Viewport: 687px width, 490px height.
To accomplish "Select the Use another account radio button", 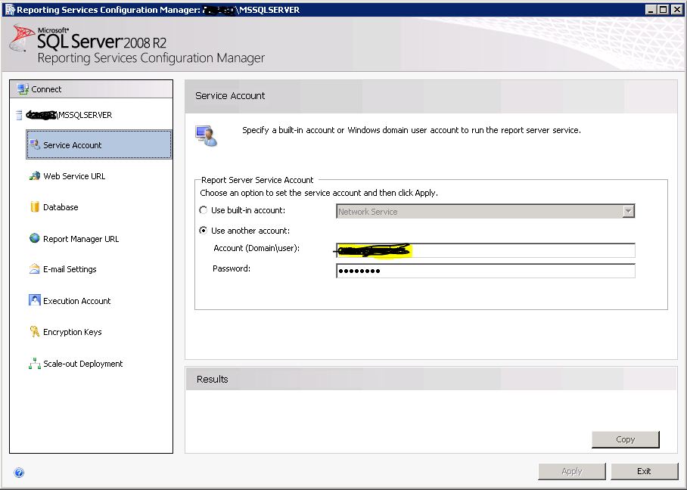I will coord(203,231).
